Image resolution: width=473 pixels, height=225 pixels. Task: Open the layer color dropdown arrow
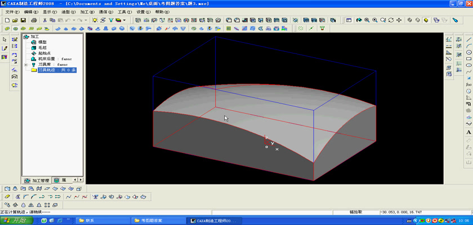point(124,20)
